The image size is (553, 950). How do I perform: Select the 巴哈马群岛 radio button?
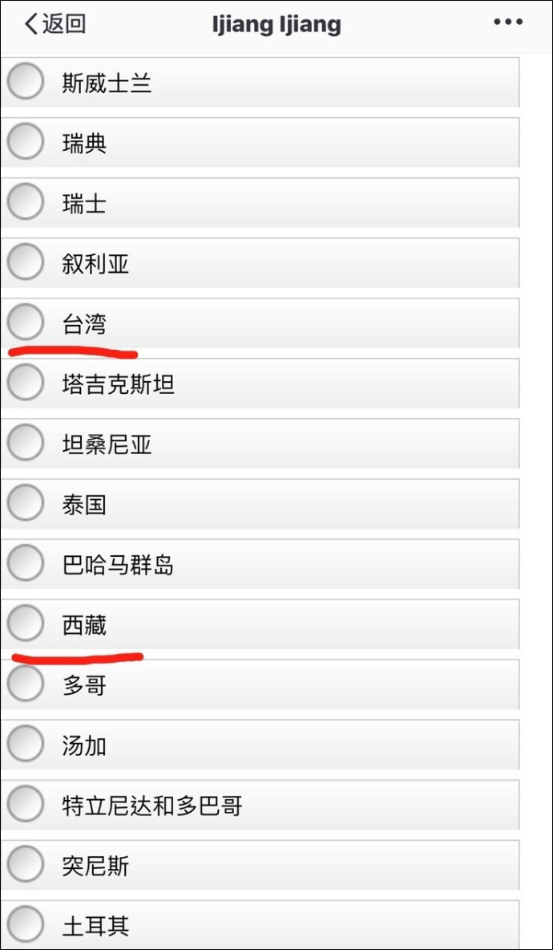tap(26, 563)
